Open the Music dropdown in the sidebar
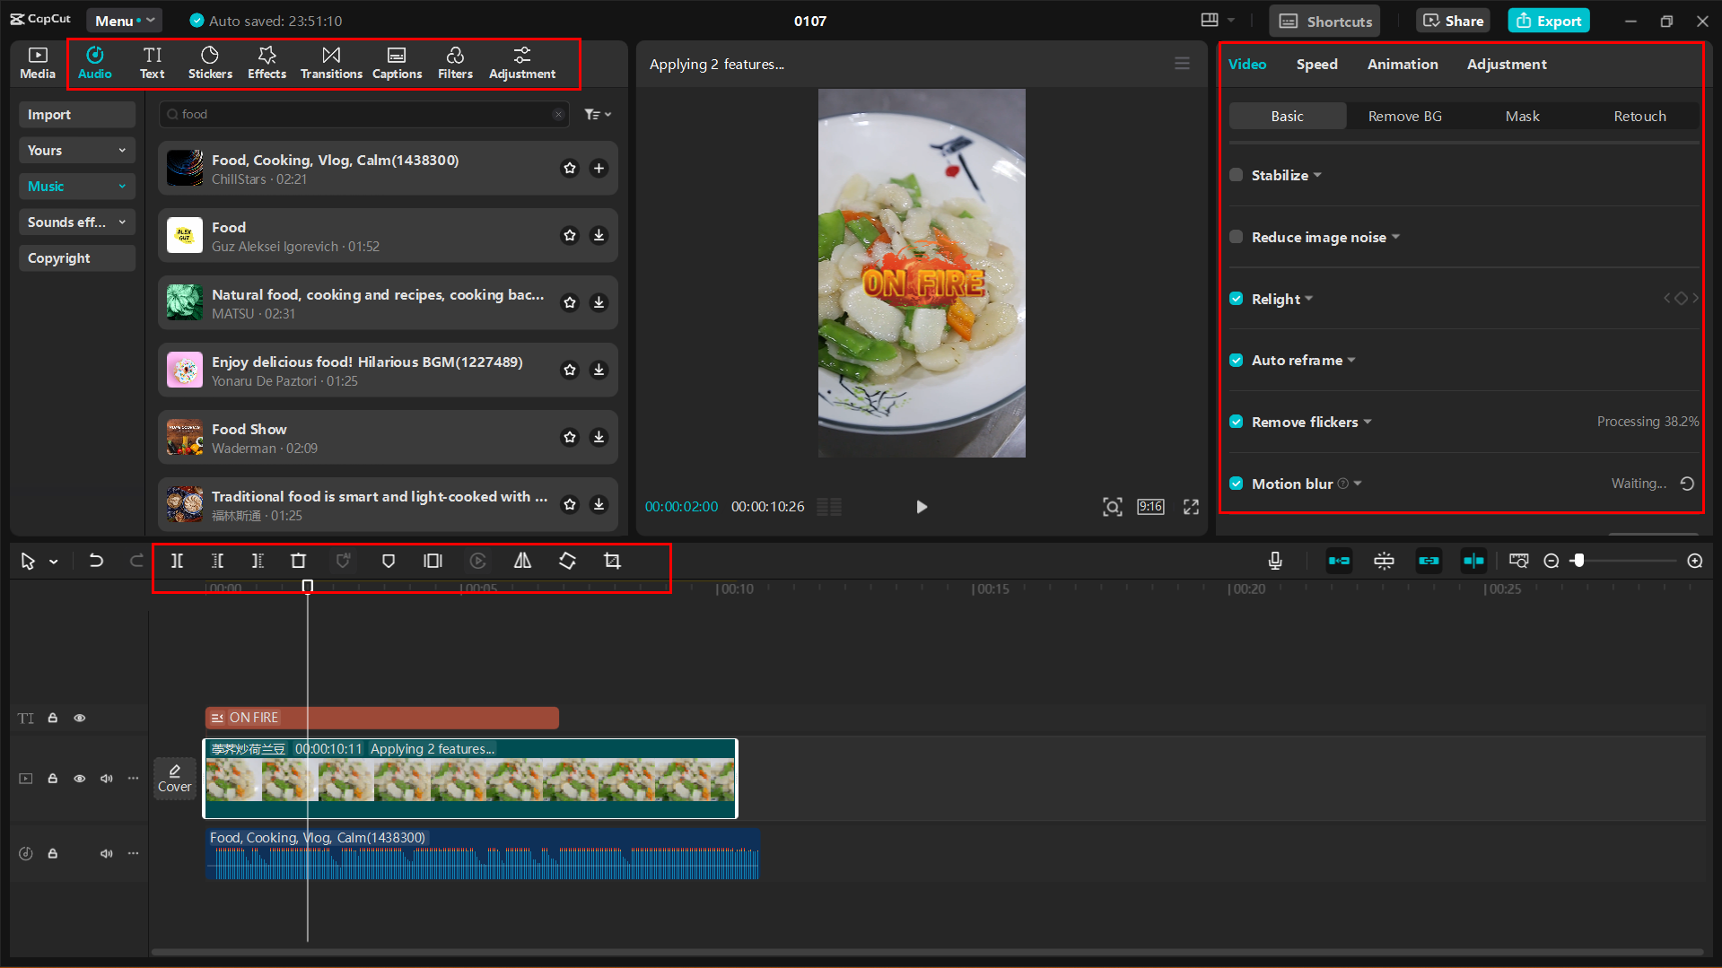 coord(76,186)
